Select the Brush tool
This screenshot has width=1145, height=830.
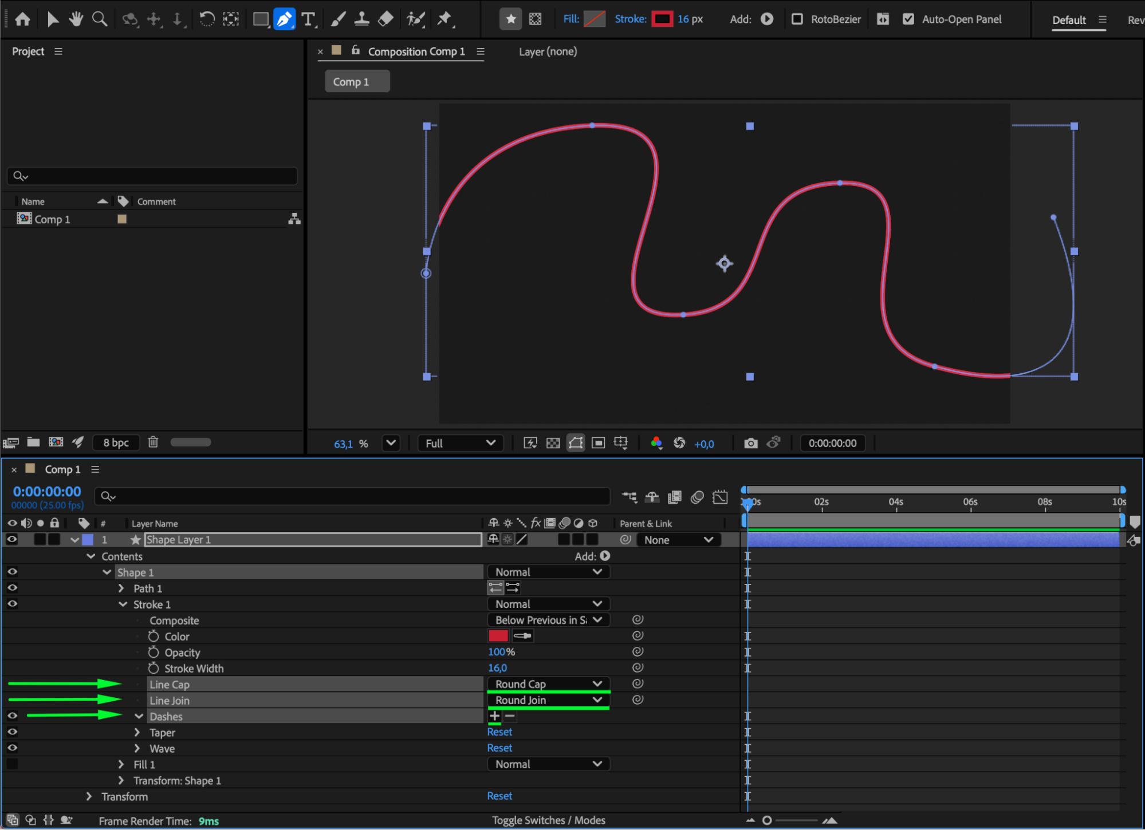click(338, 19)
